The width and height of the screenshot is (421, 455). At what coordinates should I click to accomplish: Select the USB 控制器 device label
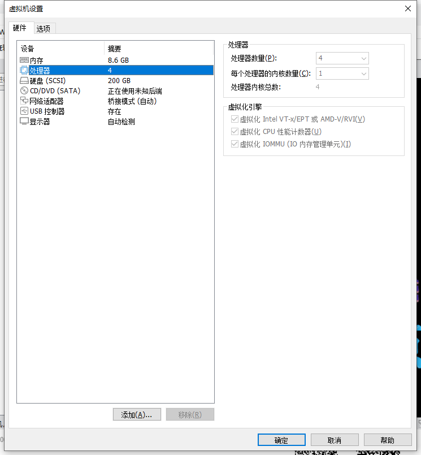(x=47, y=111)
